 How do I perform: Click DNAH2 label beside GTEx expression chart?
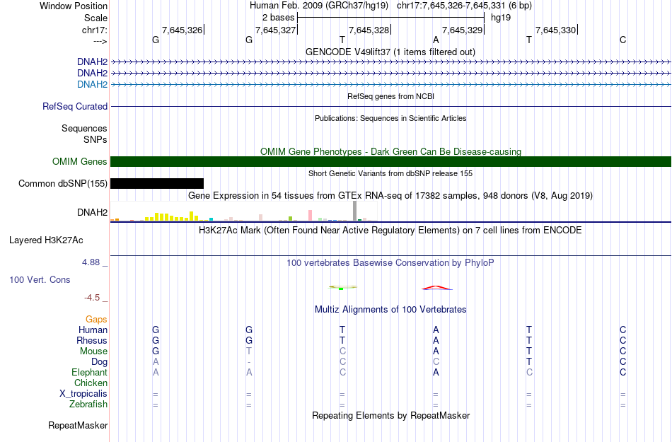(x=92, y=212)
